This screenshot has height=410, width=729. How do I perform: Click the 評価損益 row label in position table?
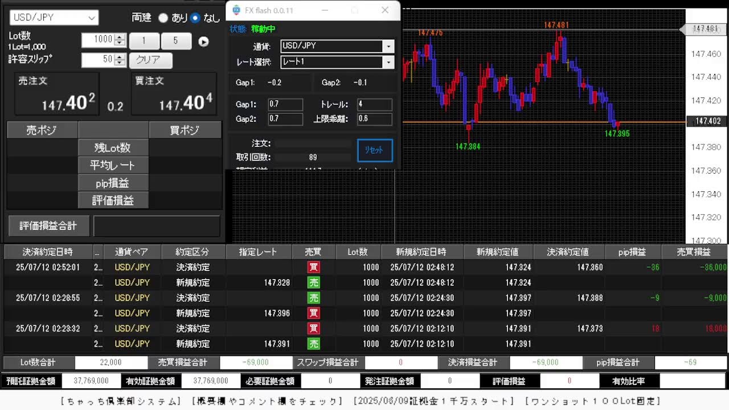coord(113,200)
